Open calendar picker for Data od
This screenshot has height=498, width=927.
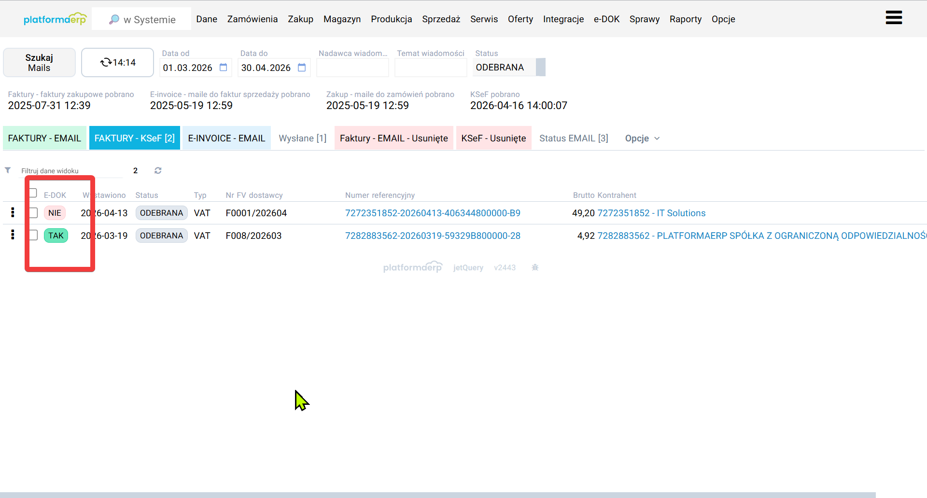coord(223,68)
